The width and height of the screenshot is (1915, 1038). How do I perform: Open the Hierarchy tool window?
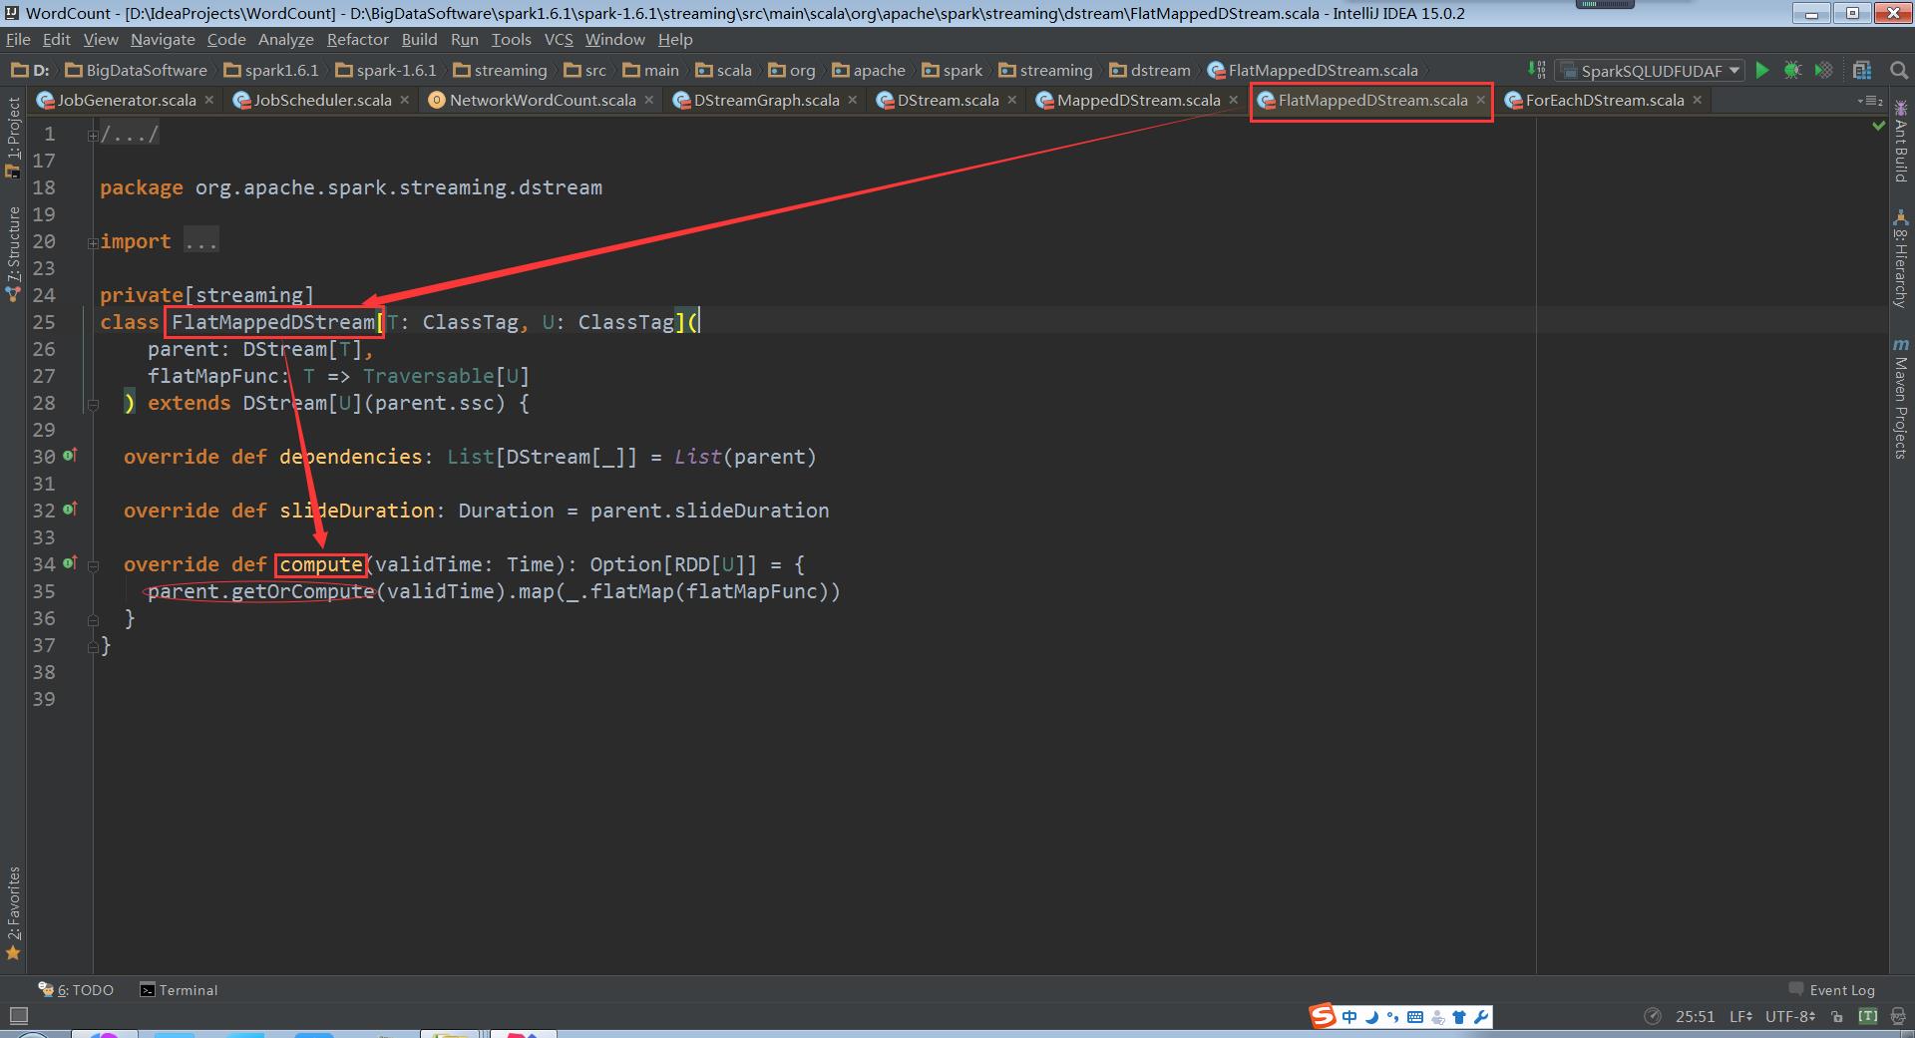[x=1901, y=259]
